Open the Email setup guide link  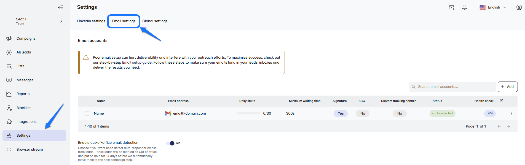tap(137, 63)
